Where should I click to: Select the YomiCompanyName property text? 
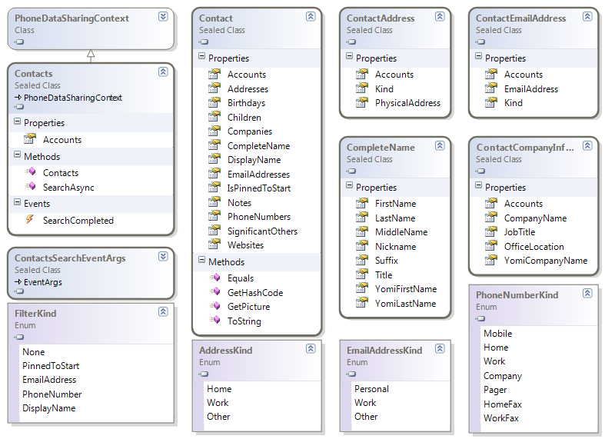coord(546,261)
